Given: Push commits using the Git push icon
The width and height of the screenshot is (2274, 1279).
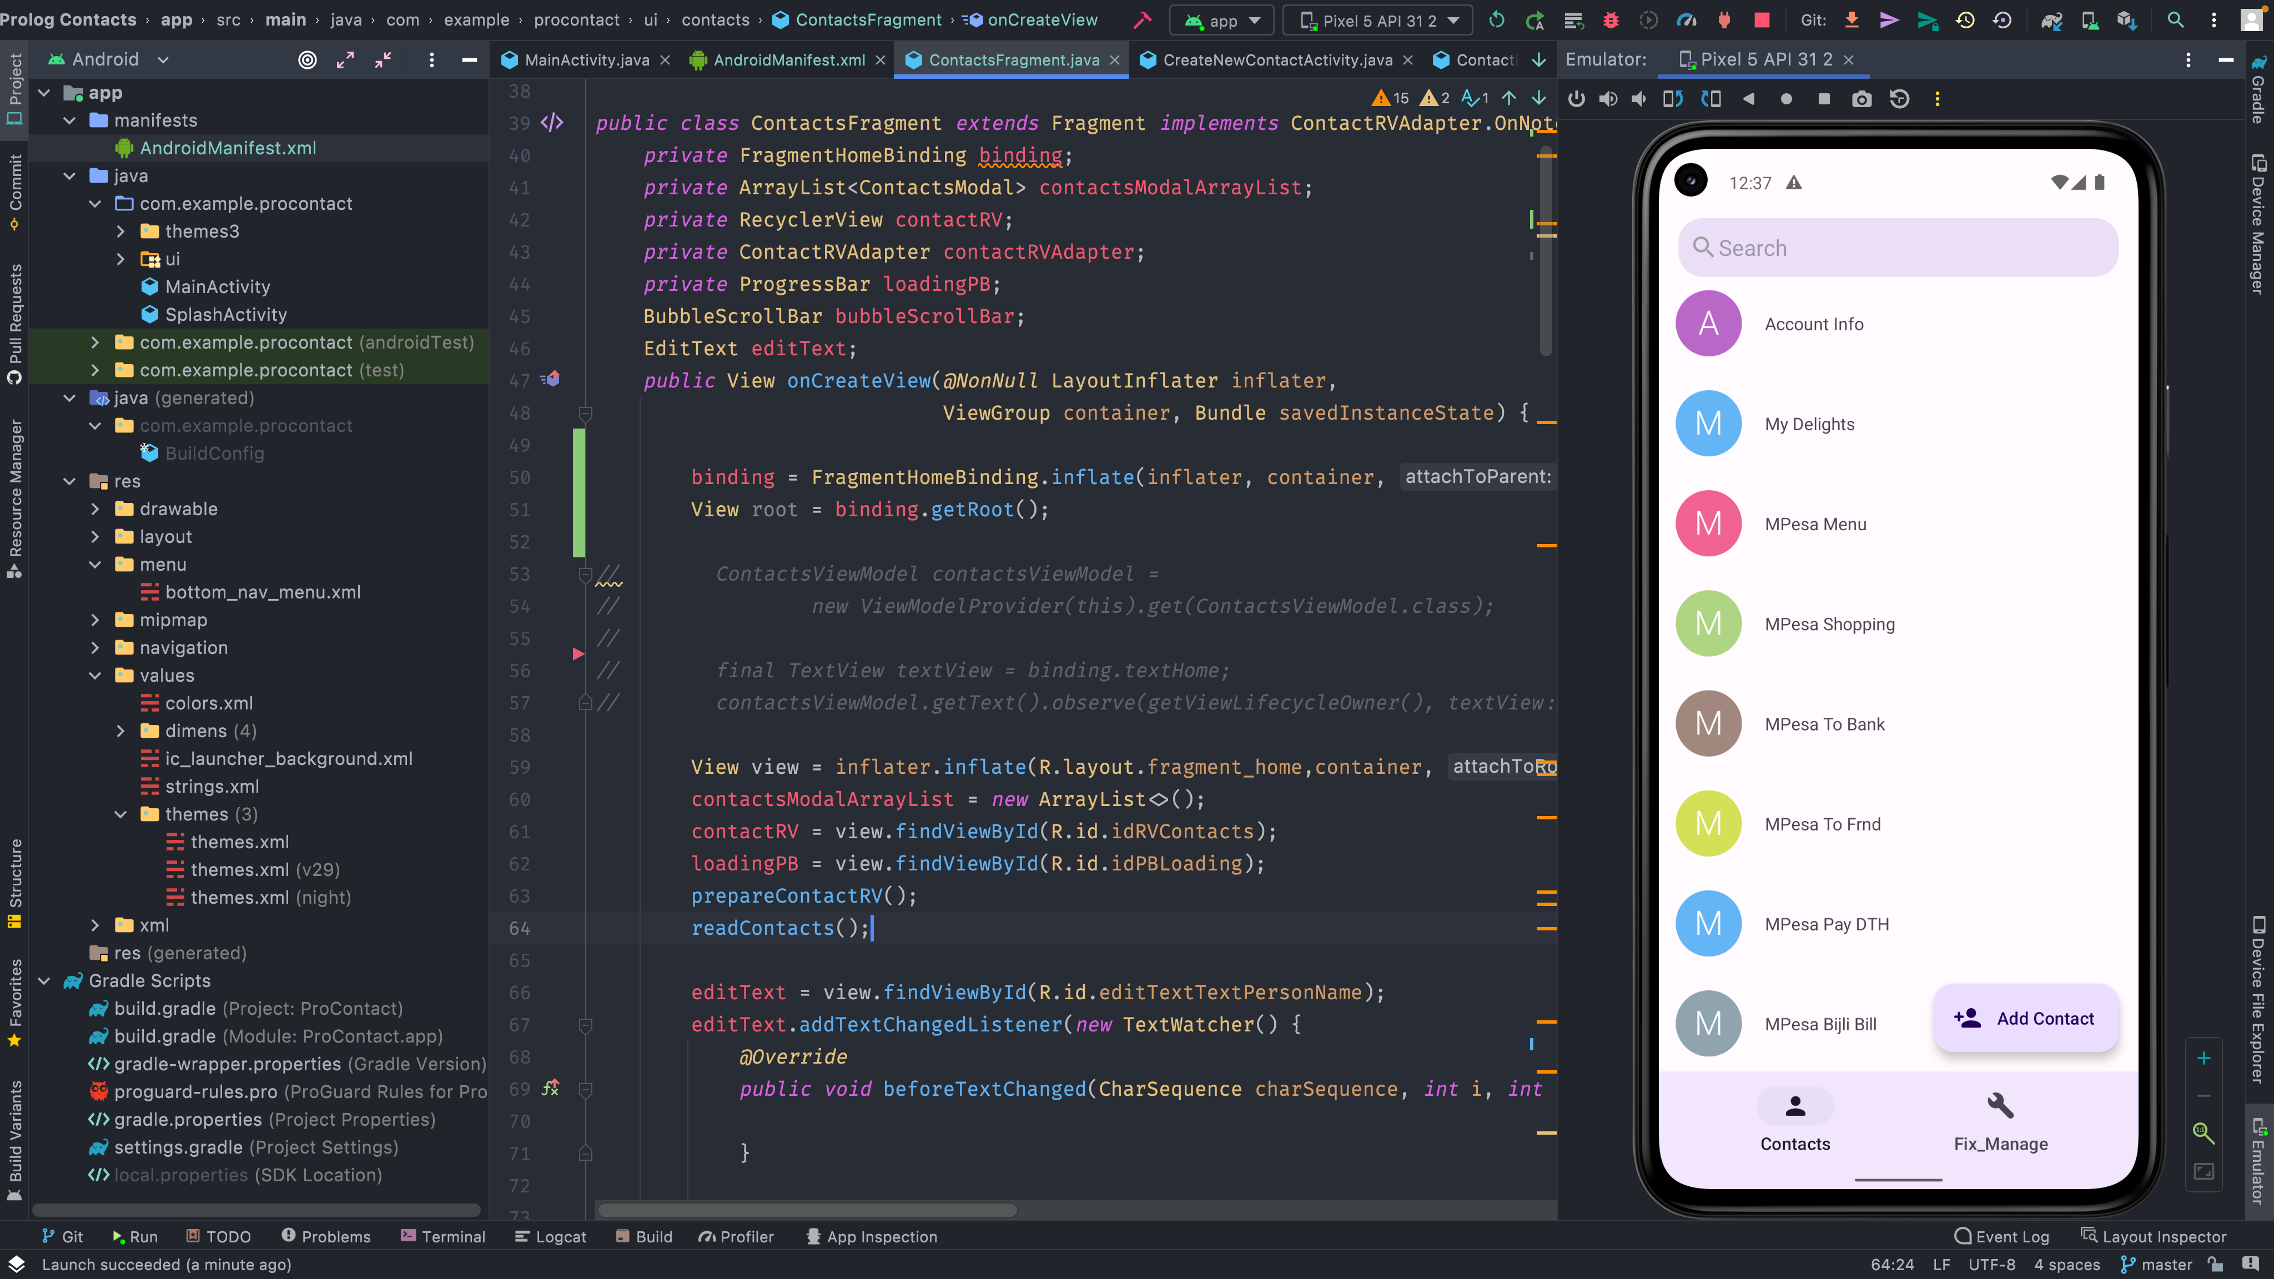Looking at the screenshot, I should [x=1890, y=19].
